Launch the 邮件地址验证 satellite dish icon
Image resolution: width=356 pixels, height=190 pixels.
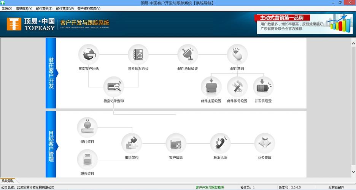tap(188, 54)
